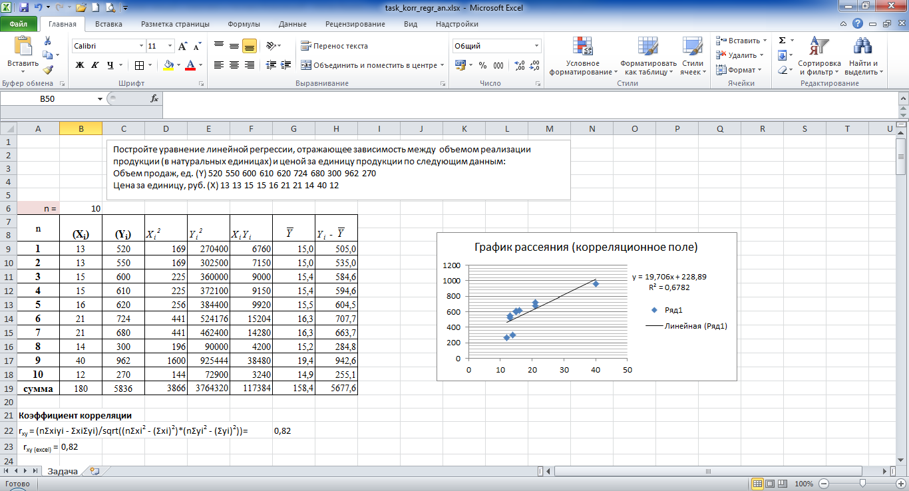This screenshot has width=909, height=491.
Task: Click Save icon in quick access toolbar
Action: point(24,8)
